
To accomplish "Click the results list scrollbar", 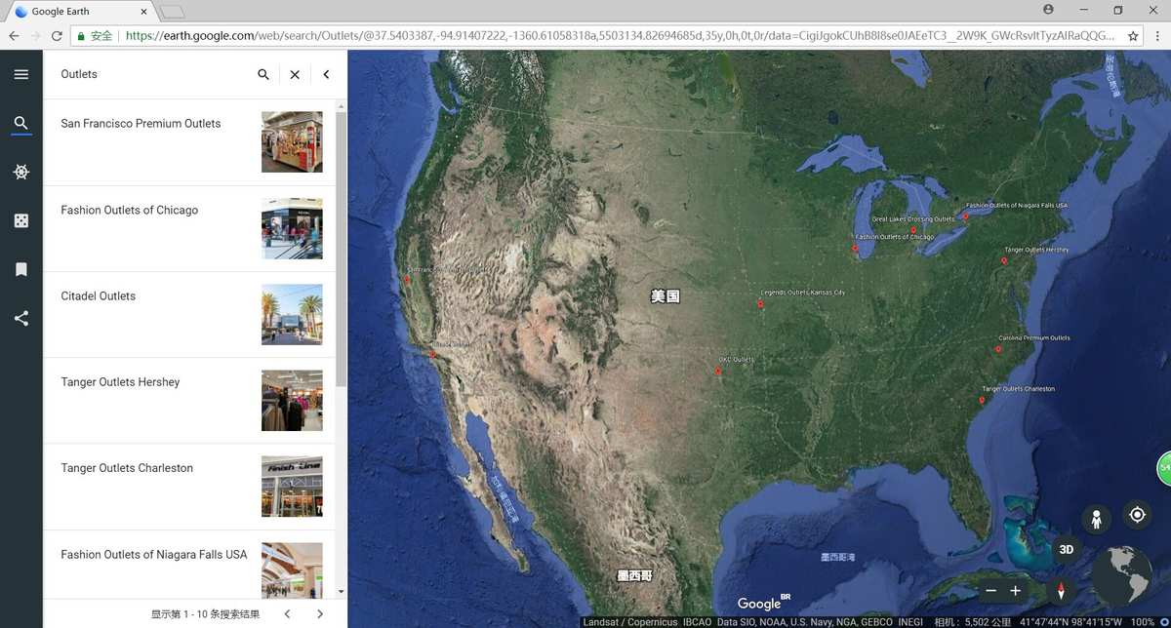I will (342, 249).
